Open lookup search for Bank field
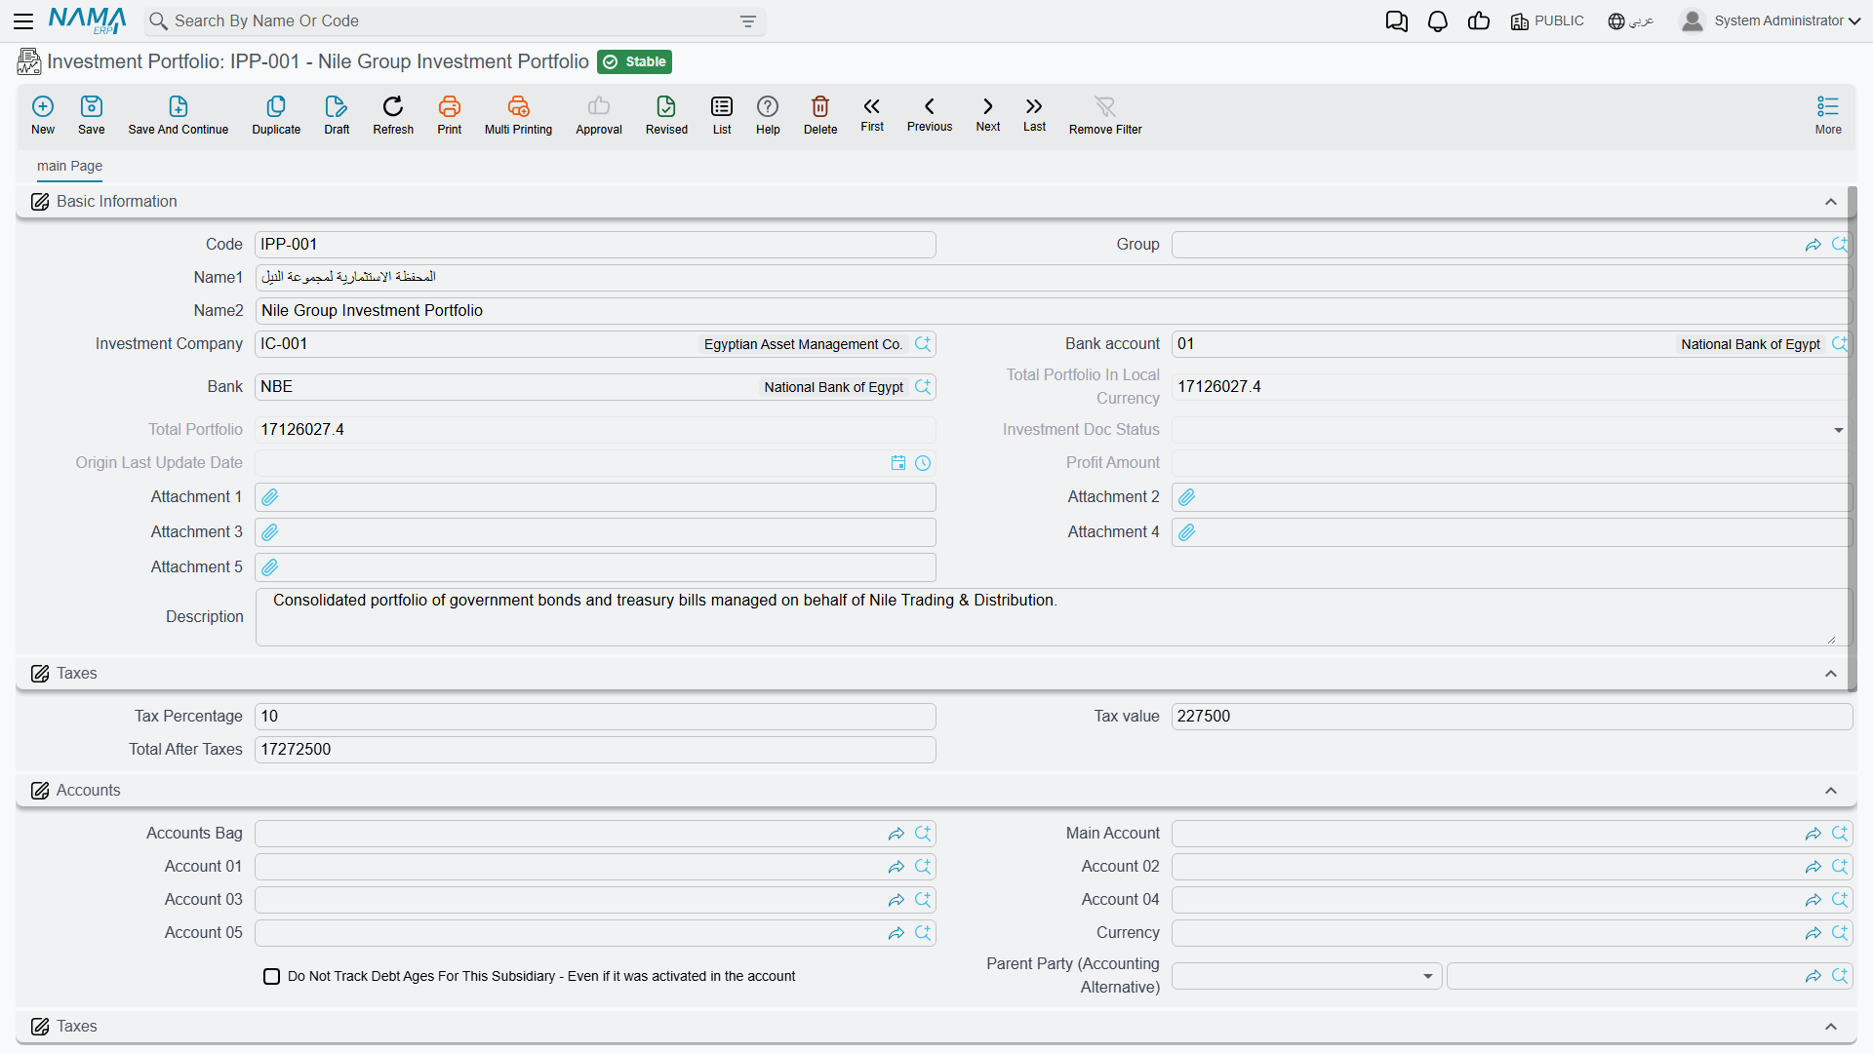1873x1053 pixels. pos(923,387)
